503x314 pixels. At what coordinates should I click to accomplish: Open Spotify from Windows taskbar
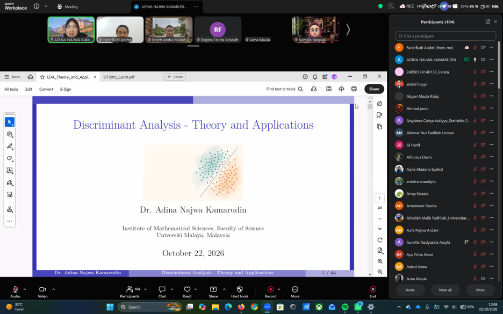point(345,307)
